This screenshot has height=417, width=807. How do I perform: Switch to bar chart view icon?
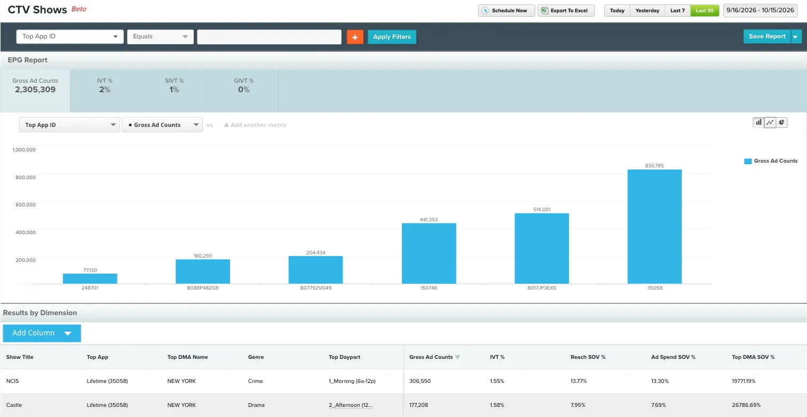tap(758, 123)
